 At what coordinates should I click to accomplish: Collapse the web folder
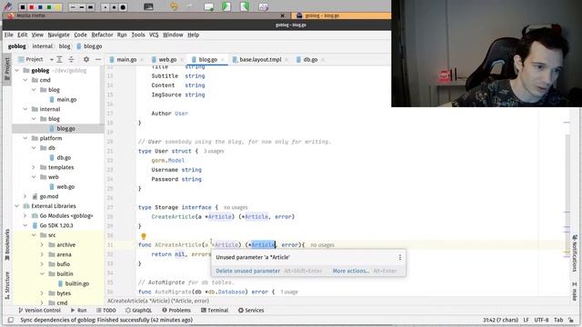(34, 177)
